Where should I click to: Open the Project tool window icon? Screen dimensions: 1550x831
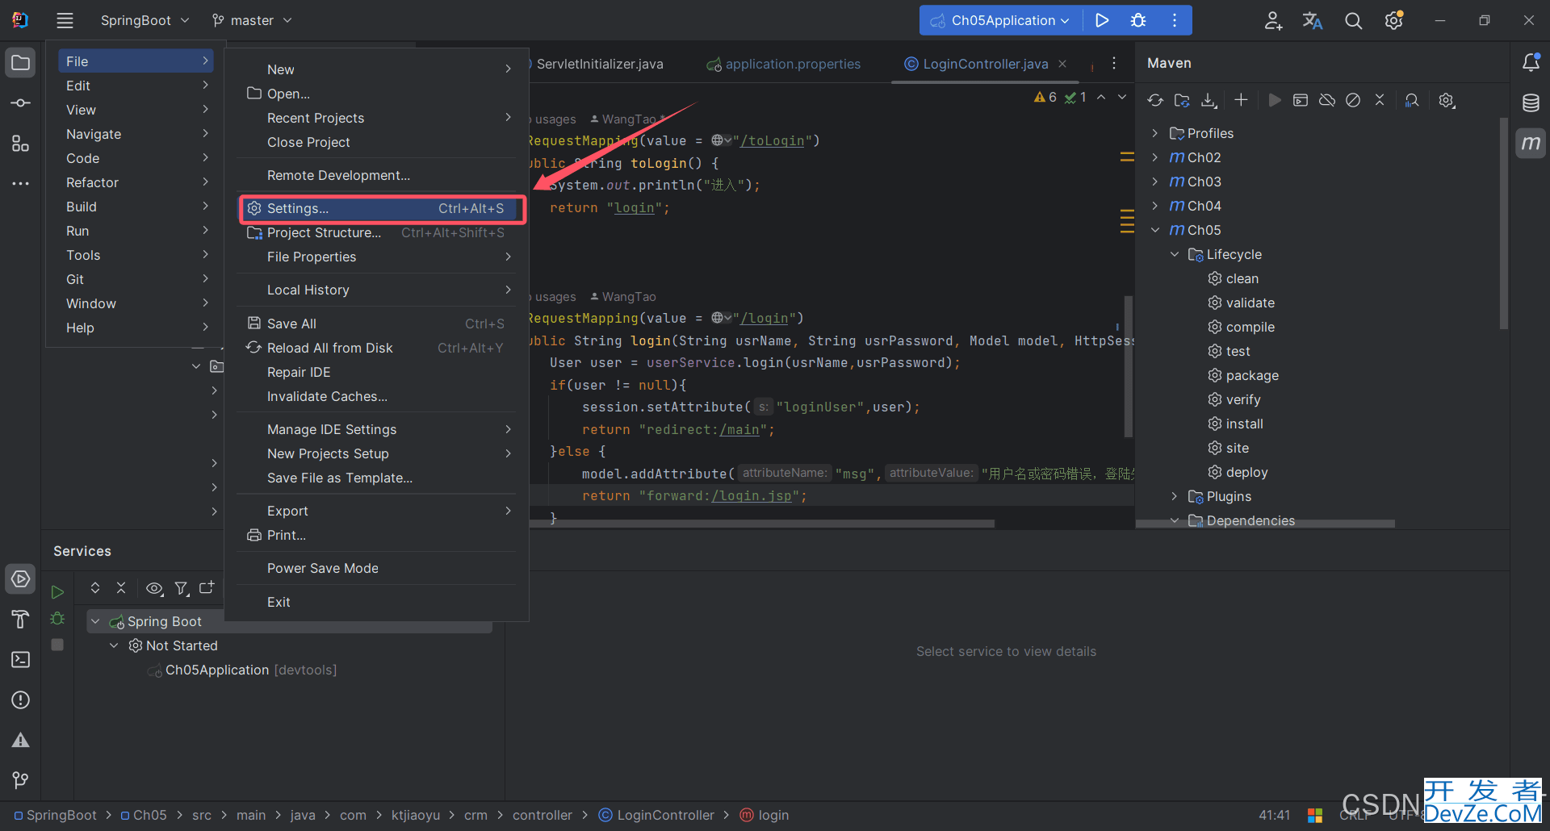21,63
